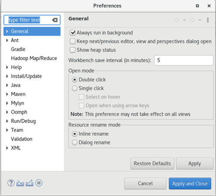
Task: Open the back history dropdown arrow
Action: (x=184, y=20)
